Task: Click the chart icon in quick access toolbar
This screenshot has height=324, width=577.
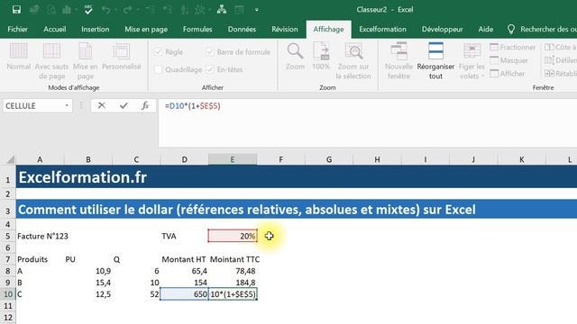Action: (x=67, y=10)
